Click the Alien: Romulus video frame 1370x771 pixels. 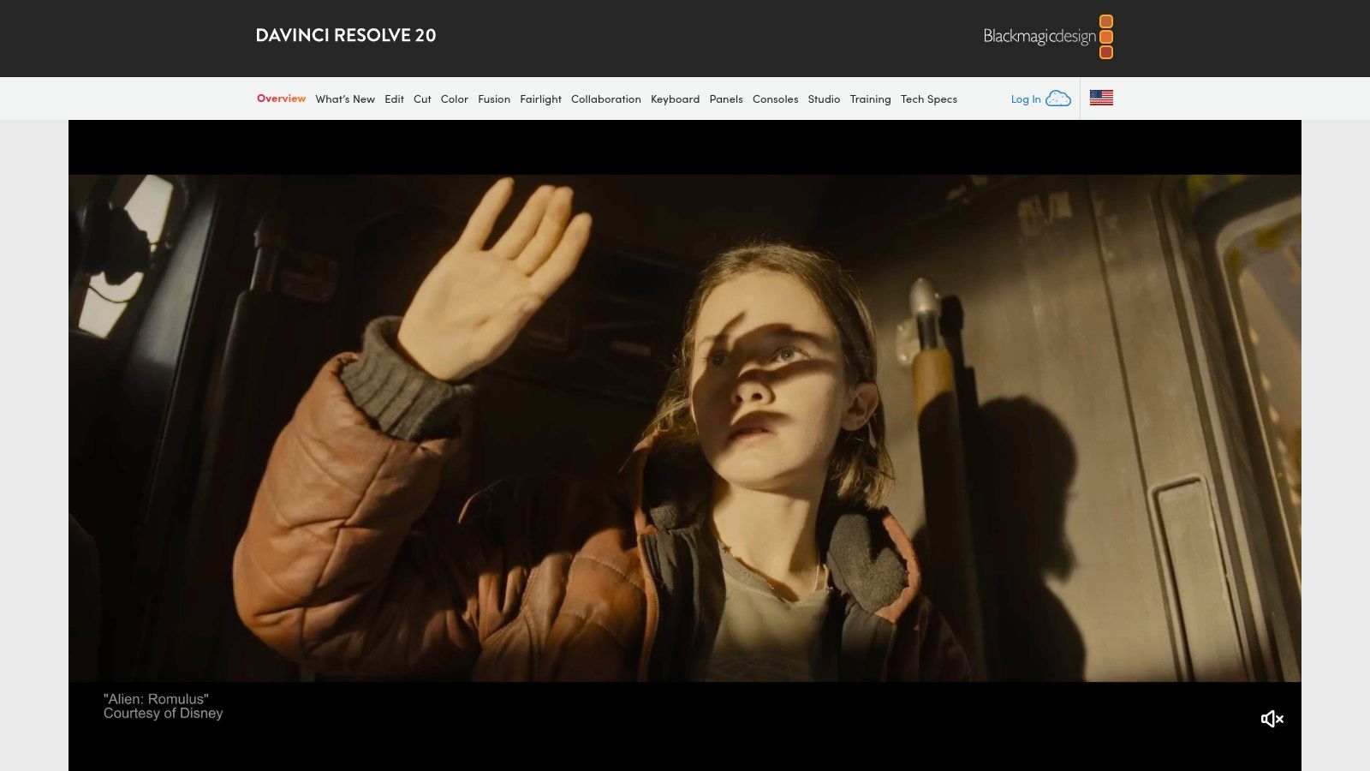[x=685, y=428]
